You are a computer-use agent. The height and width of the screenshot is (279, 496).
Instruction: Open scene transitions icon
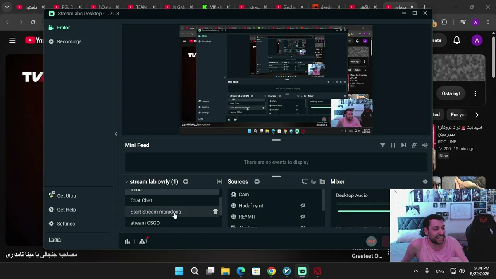tap(219, 181)
